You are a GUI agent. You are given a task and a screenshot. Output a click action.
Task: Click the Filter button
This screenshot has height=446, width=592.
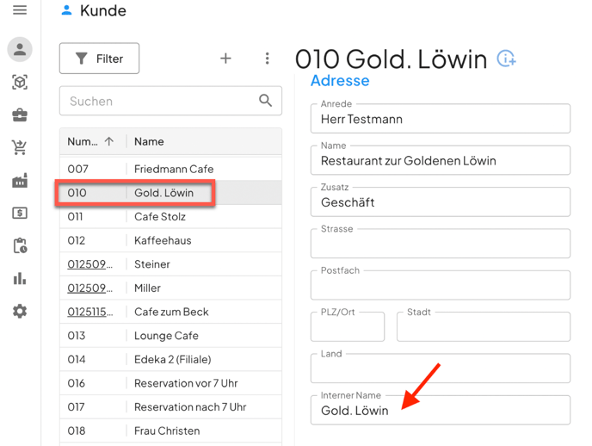click(x=99, y=59)
